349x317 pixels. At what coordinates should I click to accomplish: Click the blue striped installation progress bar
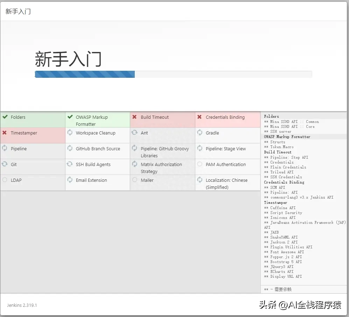click(85, 74)
